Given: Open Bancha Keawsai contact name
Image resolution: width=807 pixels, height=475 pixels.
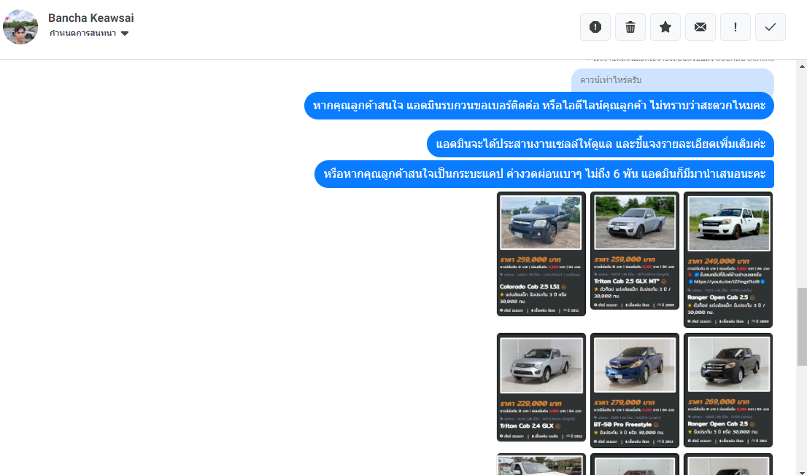Looking at the screenshot, I should [x=90, y=18].
